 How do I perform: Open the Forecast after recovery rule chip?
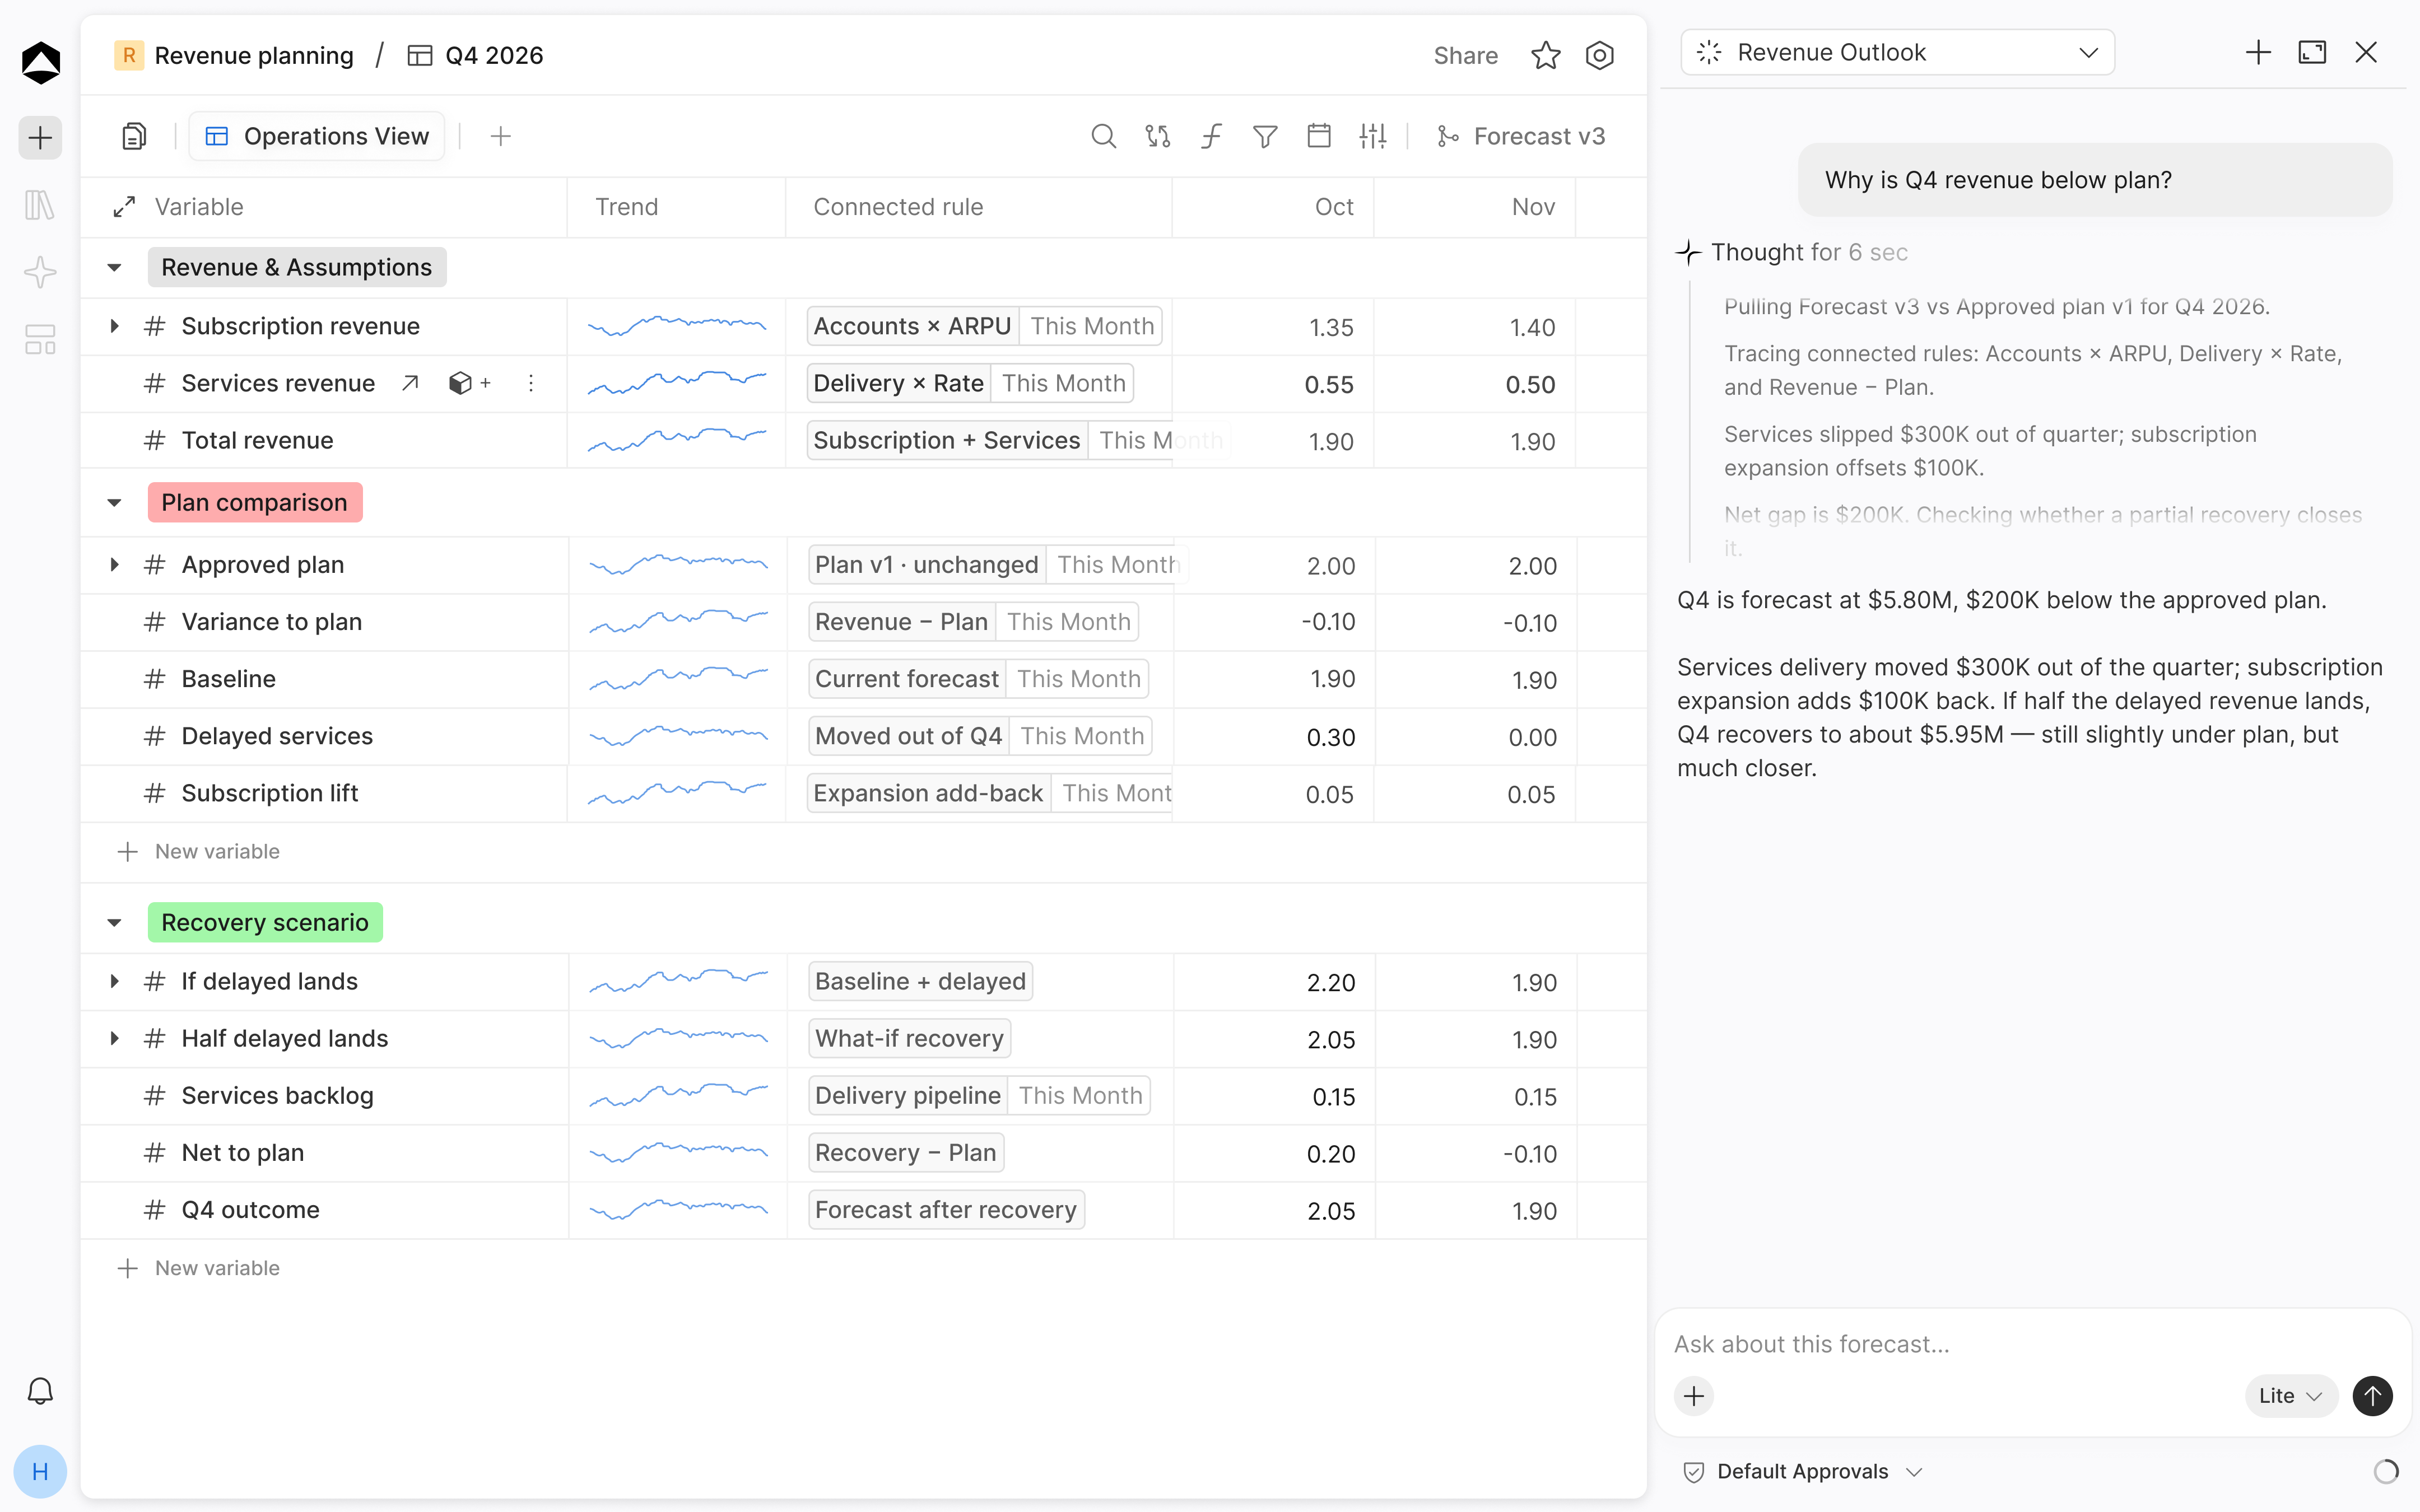(x=946, y=1209)
